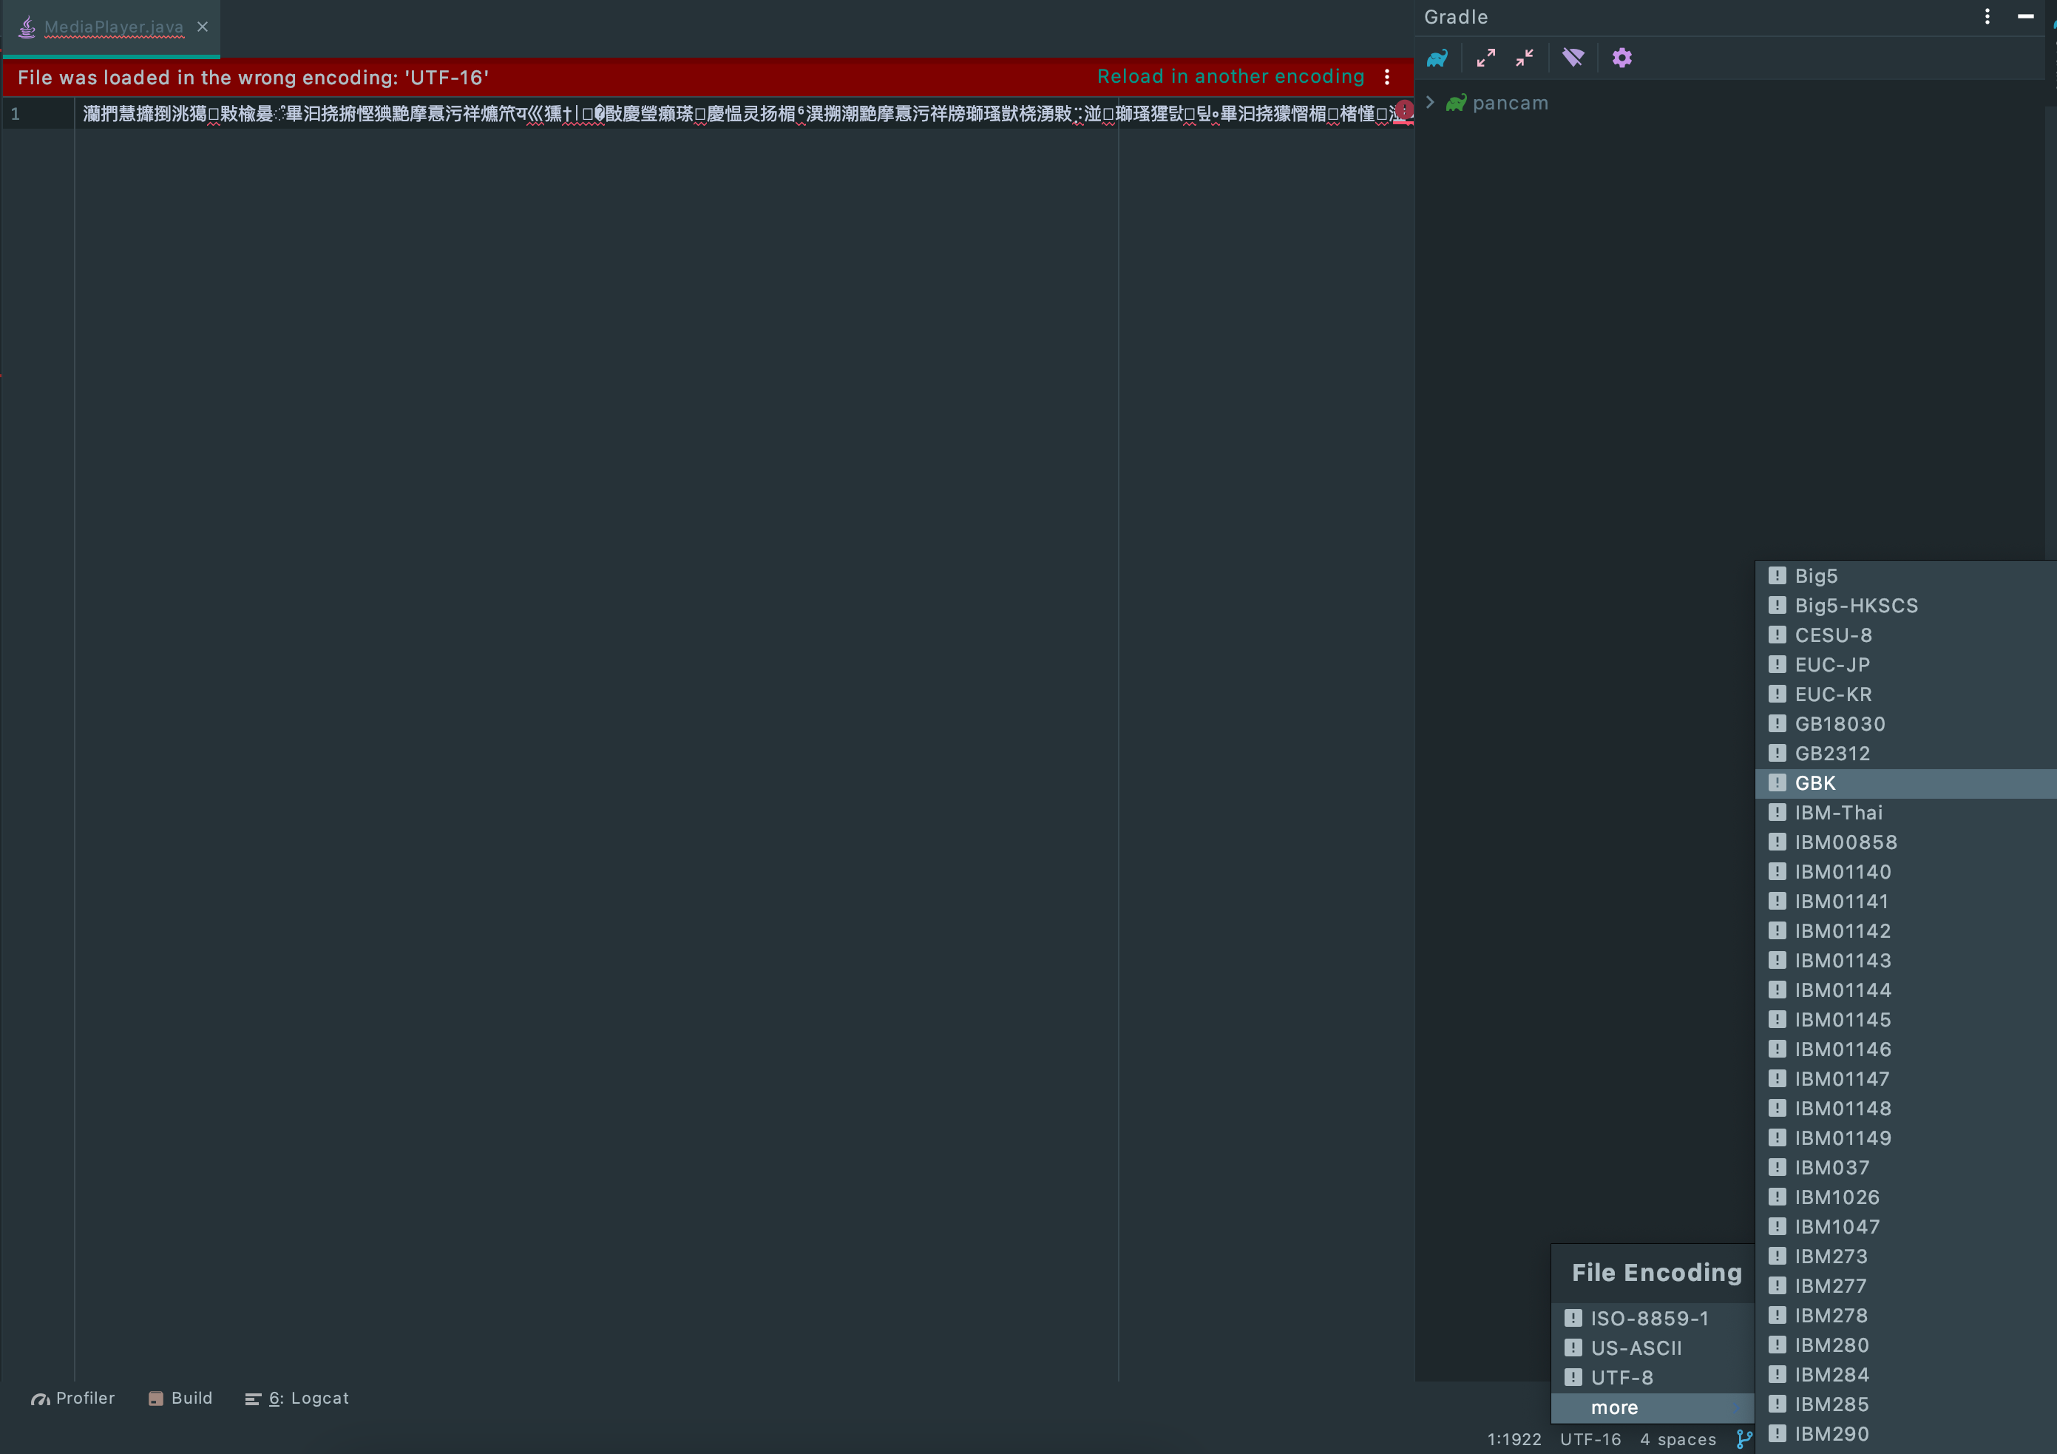Screen dimensions: 2057x1454
Task: Open Gradle panel three-dot options menu
Action: (x=1987, y=16)
